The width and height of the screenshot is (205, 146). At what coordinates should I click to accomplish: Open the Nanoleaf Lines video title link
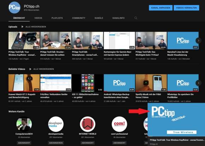[x=178, y=54]
